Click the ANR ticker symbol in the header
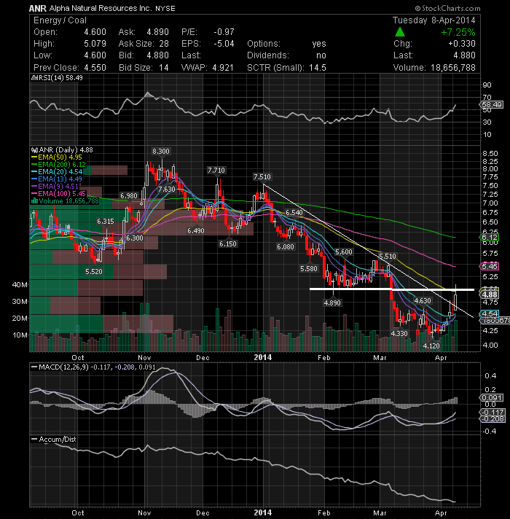 tap(38, 8)
